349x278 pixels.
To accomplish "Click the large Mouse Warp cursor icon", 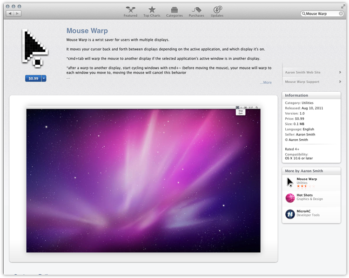I will [35, 47].
